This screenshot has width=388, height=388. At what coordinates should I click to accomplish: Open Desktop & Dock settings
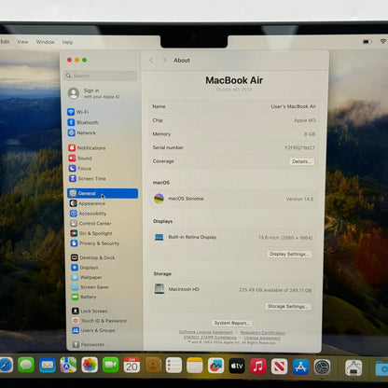pos(93,257)
